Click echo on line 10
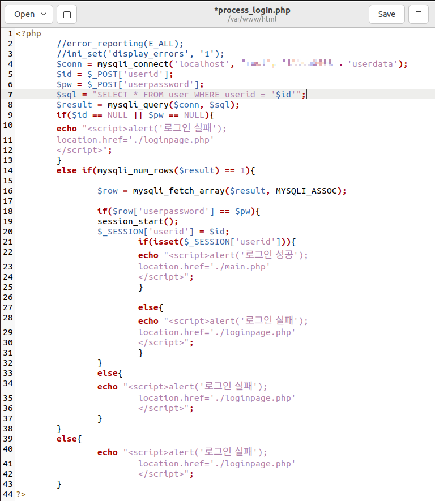This screenshot has height=501, width=435. click(x=67, y=129)
